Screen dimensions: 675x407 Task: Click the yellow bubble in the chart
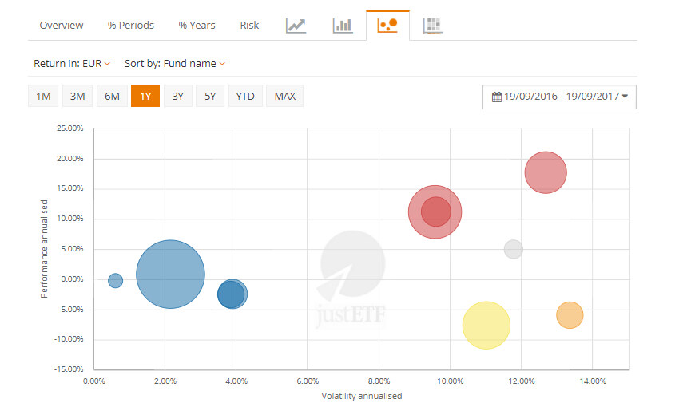[486, 325]
